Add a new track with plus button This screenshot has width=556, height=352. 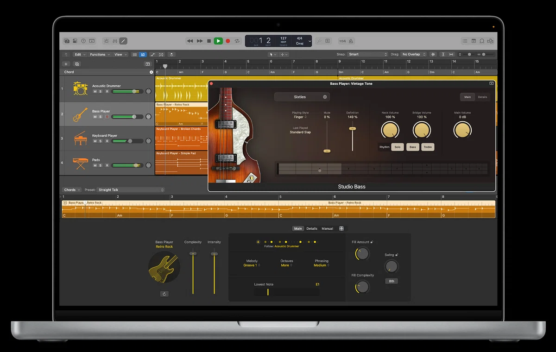click(x=66, y=64)
